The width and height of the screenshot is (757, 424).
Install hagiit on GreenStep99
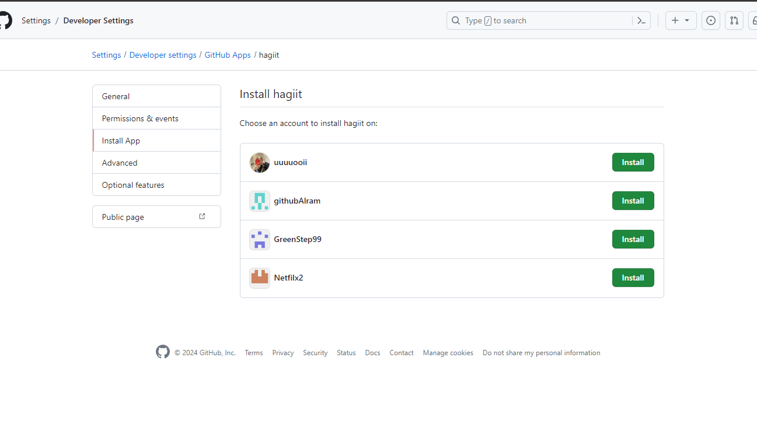click(633, 239)
